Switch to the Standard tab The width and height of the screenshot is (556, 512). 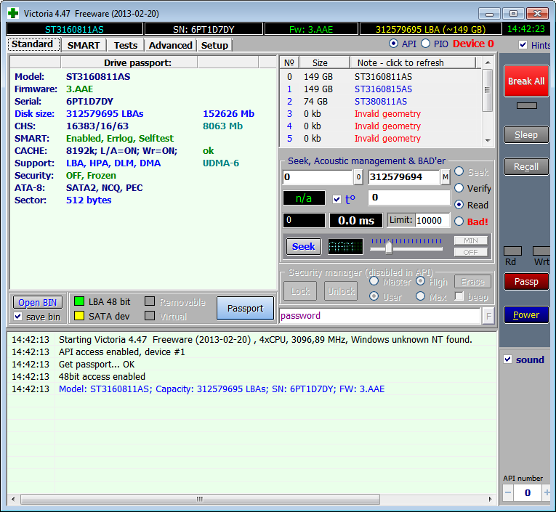coord(33,44)
